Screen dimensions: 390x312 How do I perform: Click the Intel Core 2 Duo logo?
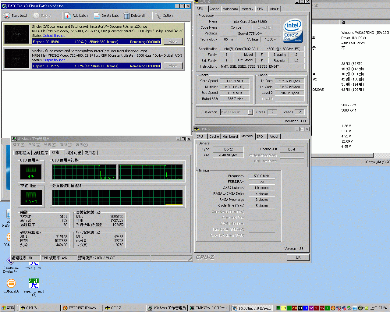(x=293, y=30)
